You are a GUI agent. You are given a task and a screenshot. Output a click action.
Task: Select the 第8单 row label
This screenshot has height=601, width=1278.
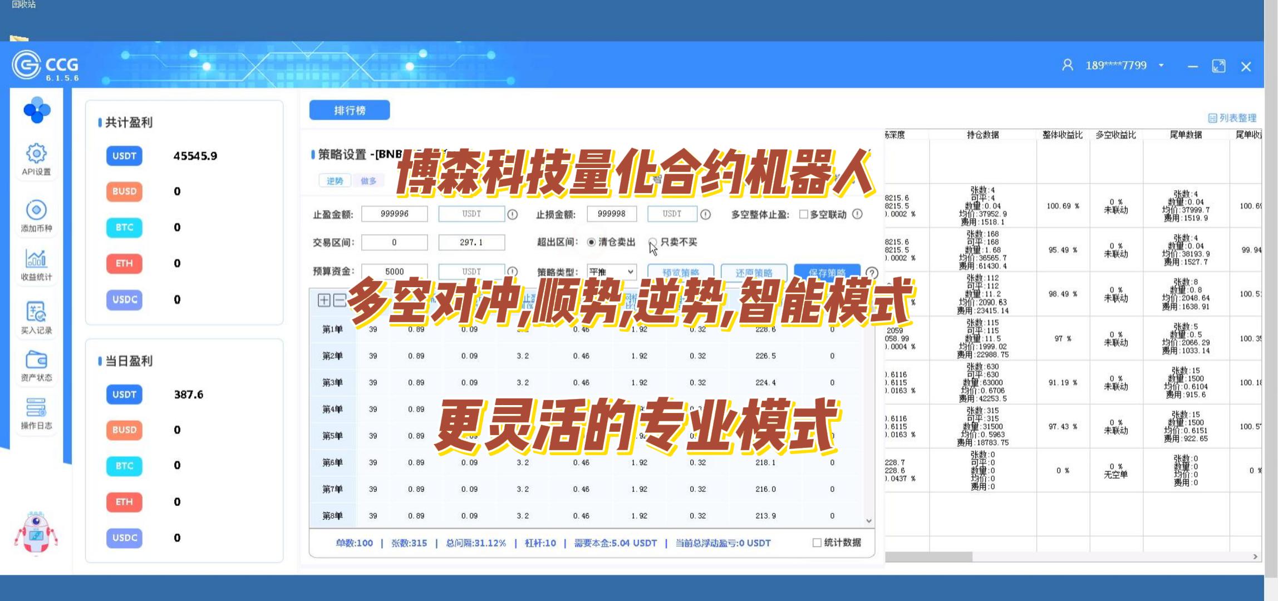pos(332,516)
